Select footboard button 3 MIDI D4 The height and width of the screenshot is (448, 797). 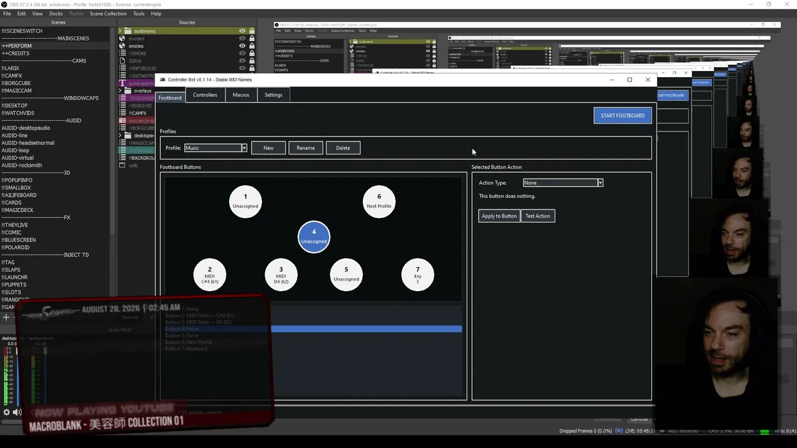[281, 274]
